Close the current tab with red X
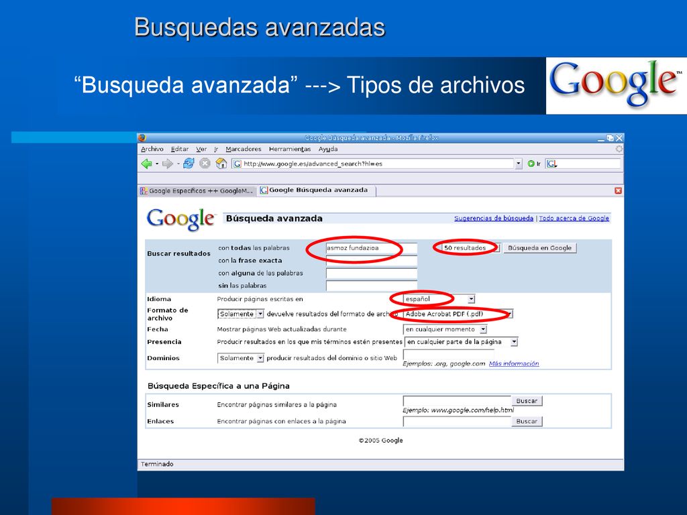Screen dimensions: 687x515 [x=618, y=190]
